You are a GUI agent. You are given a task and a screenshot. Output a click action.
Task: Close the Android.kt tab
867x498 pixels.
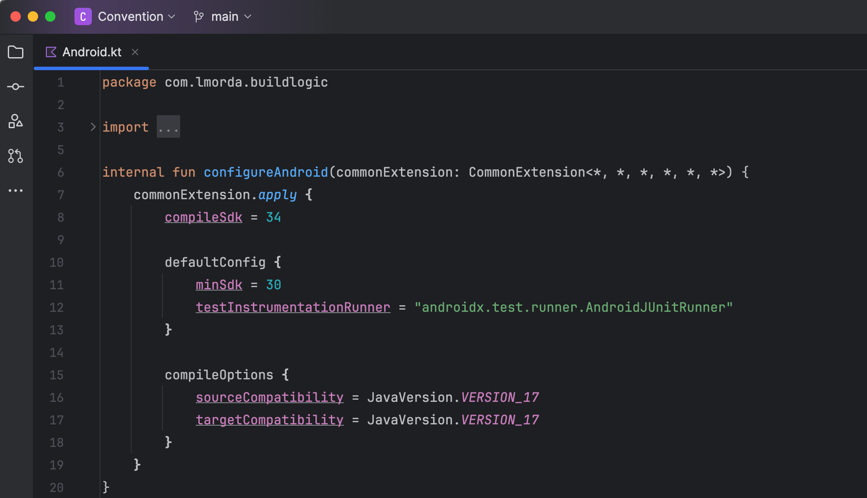[x=135, y=52]
